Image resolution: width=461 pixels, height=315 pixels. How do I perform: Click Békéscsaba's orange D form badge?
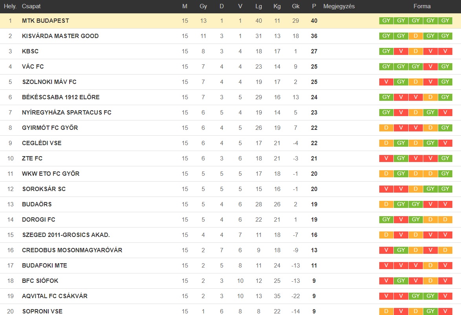(x=430, y=97)
